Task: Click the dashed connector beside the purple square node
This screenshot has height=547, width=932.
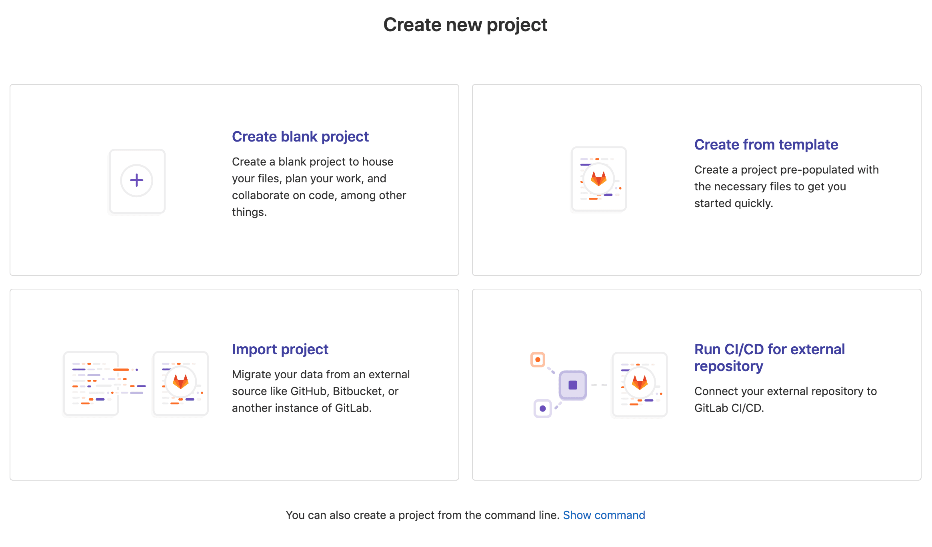Action: (599, 385)
